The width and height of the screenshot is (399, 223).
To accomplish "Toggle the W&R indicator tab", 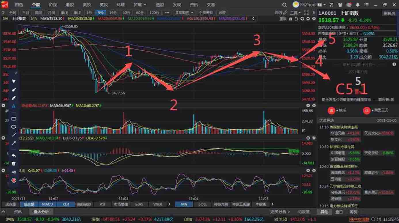I will pos(158,204).
